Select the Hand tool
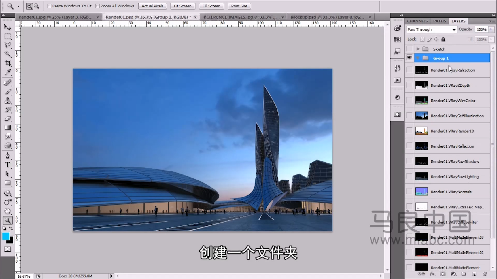The width and height of the screenshot is (497, 279). click(7, 211)
